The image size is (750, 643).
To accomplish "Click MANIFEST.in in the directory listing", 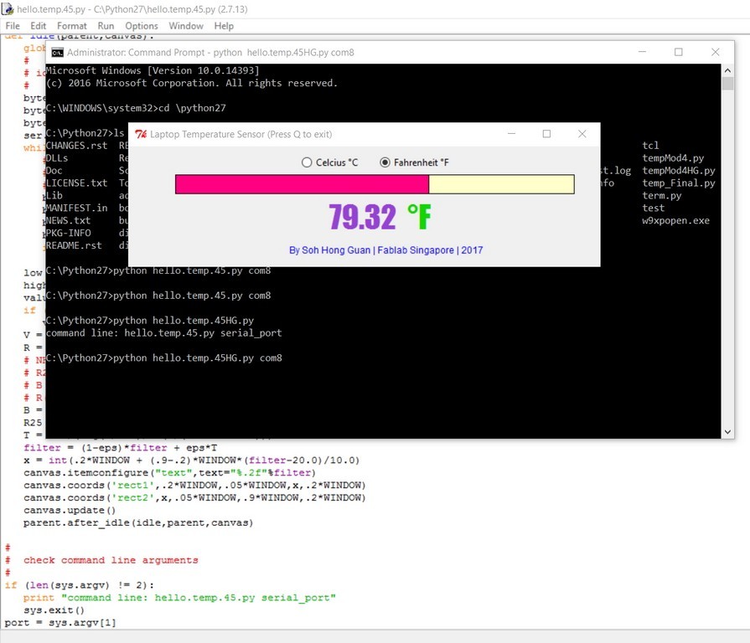I will pos(76,208).
